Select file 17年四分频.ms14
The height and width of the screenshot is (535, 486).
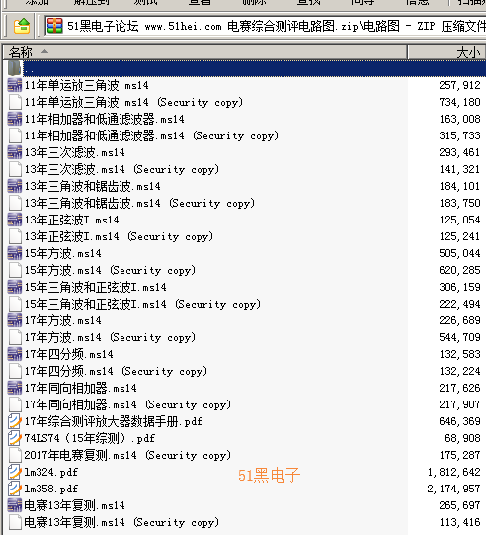[68, 354]
